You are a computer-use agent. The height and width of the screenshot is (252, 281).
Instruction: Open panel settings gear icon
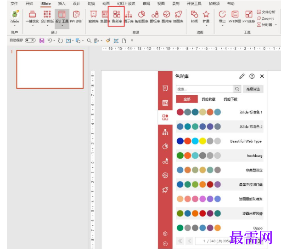[x=165, y=234]
